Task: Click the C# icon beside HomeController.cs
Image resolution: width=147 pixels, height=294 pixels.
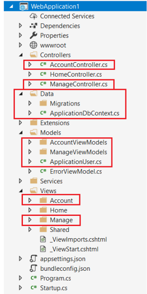Action: pos(43,74)
